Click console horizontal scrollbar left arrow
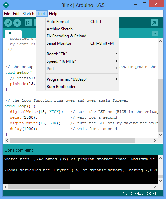This screenshot has width=166, height=199. click(5, 187)
